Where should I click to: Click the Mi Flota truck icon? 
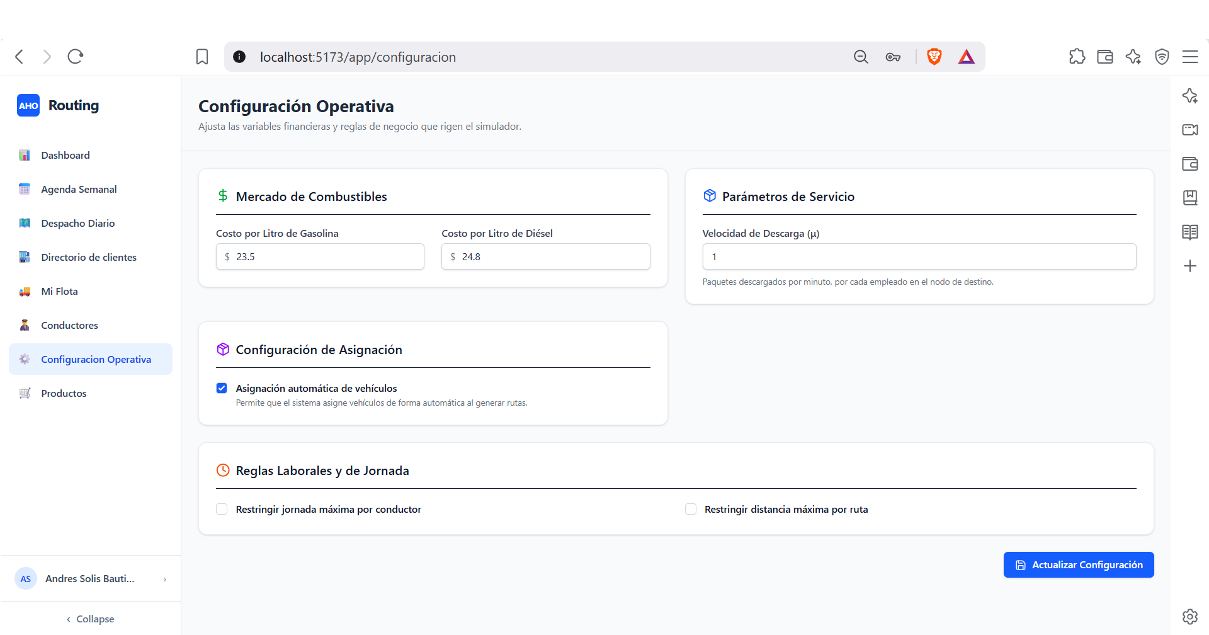click(25, 291)
